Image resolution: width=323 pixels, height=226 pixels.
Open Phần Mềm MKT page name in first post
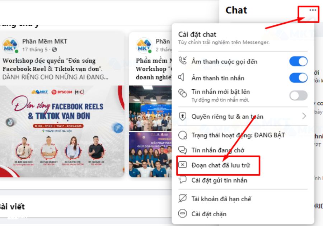(x=45, y=41)
